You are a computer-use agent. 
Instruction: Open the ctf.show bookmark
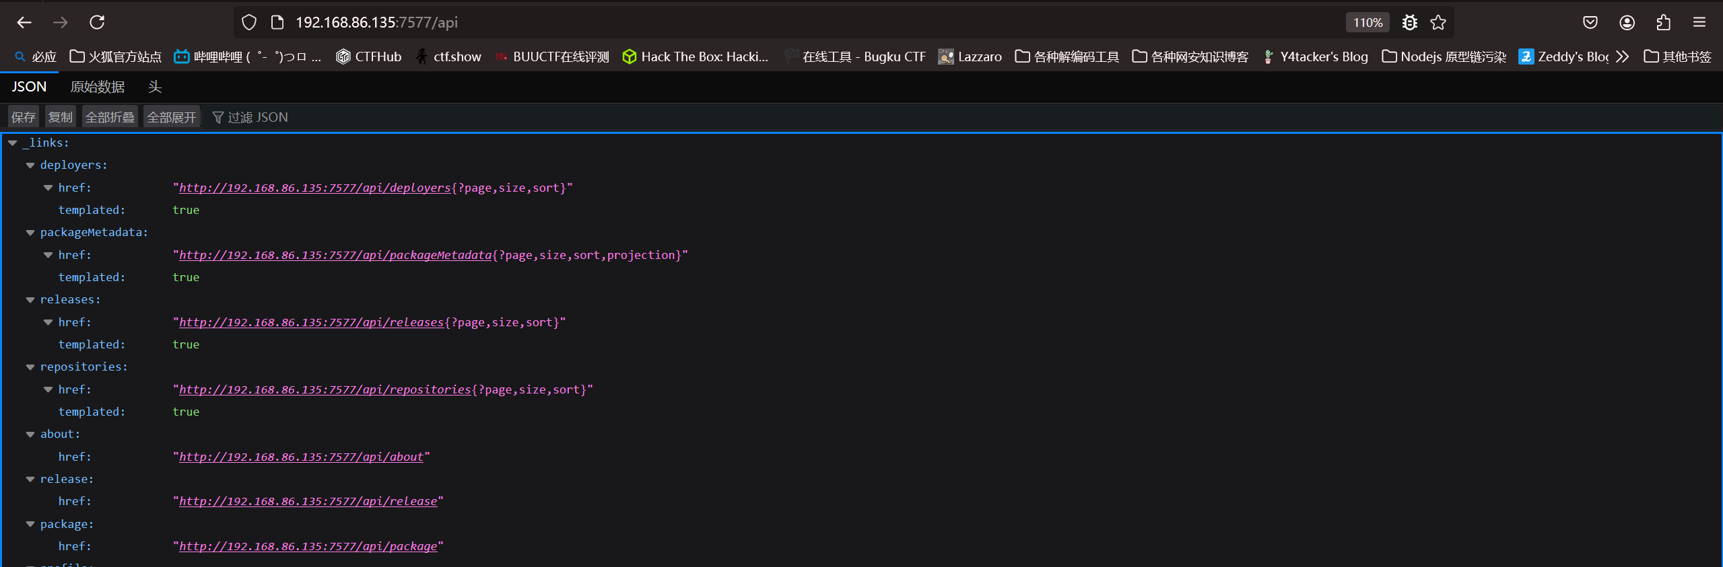[x=448, y=57]
